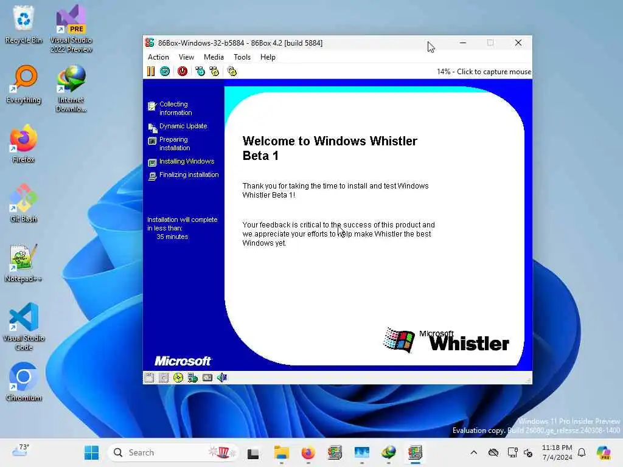Open Recycle Bin desktop icon
Screen dimensions: 623x467
coord(24,24)
